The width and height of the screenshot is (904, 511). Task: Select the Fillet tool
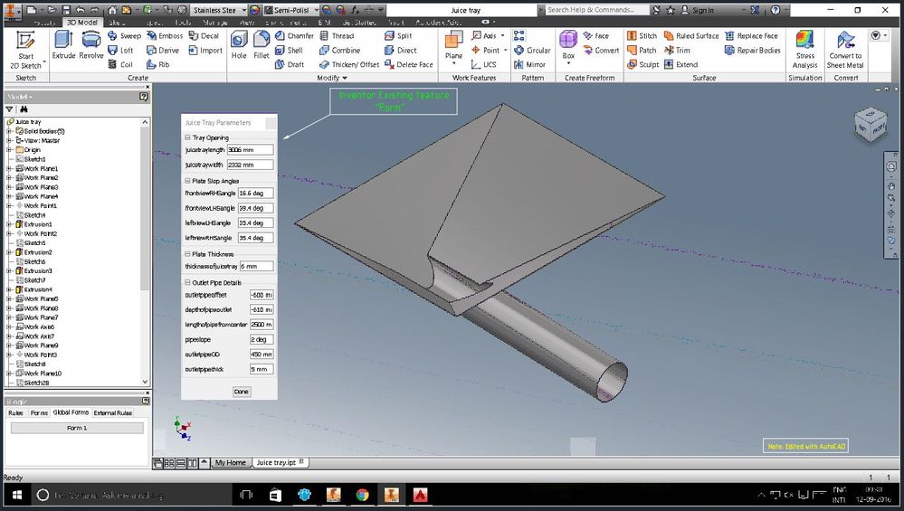point(262,45)
